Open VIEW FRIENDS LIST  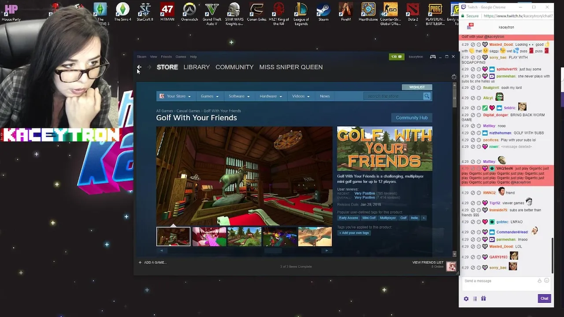tap(427, 262)
